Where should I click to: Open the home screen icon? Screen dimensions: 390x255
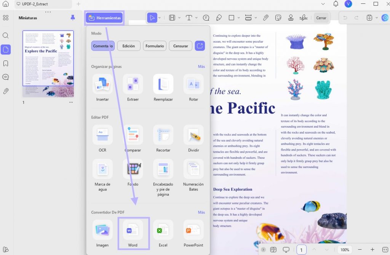pyautogui.click(x=5, y=4)
